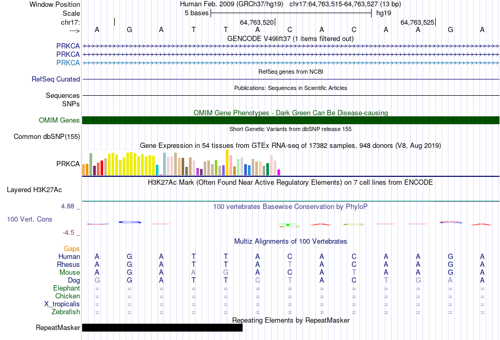The height and width of the screenshot is (340, 500).
Task: Click the green mark in the PhyloP track
Action: tap(287, 225)
